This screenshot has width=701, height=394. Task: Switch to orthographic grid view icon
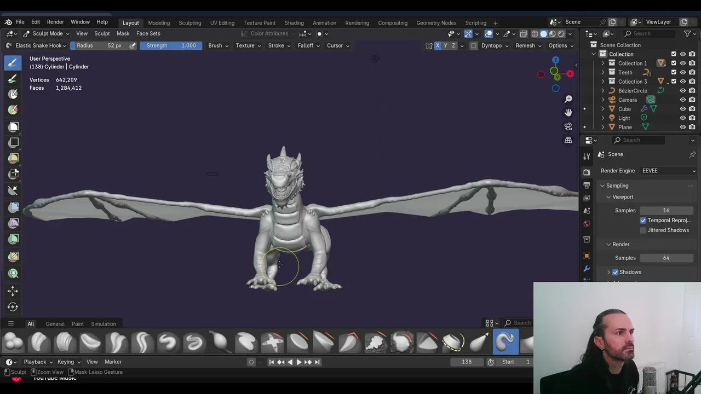click(x=568, y=140)
